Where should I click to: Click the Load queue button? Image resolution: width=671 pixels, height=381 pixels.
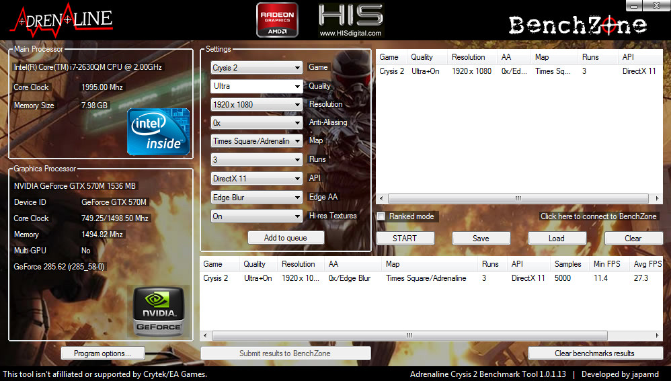point(557,238)
